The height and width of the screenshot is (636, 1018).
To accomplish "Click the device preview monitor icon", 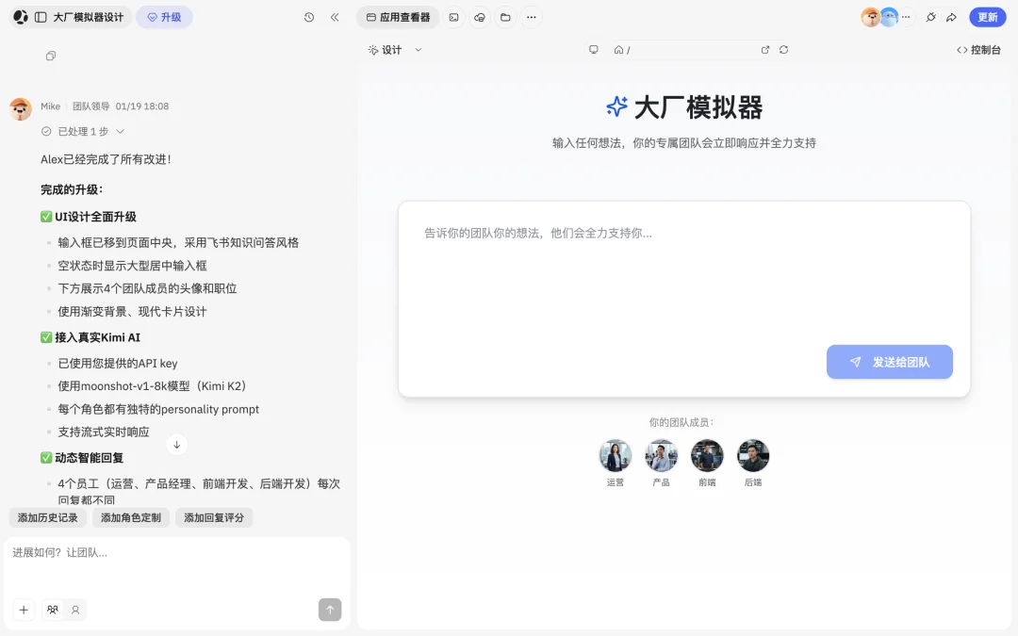I will (594, 49).
